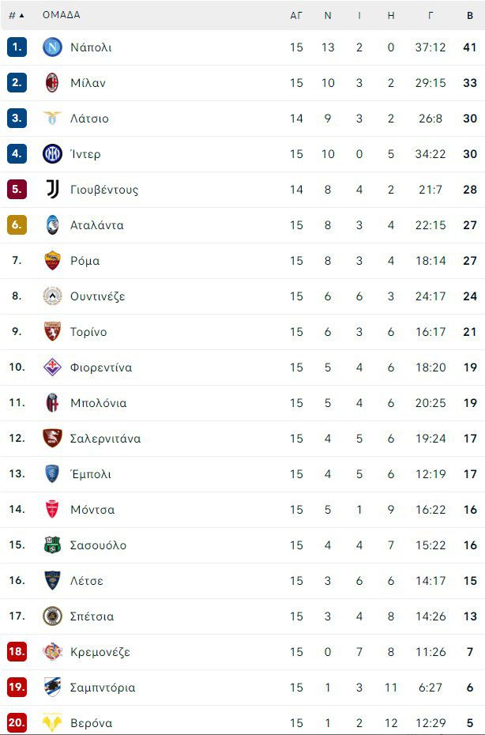Screen dimensions: 485x735
Task: Click the Juventus logo icon
Action: (52, 190)
